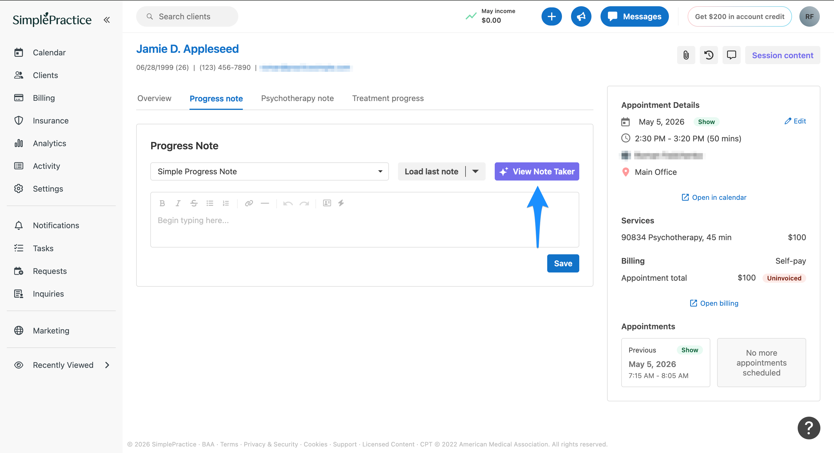Image resolution: width=834 pixels, height=453 pixels.
Task: Open Privacy & Security footer link
Action: [271, 444]
